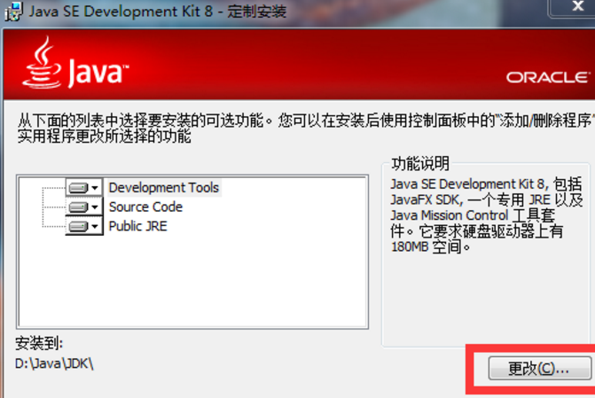Click the ORACLE logo in the banner

tap(548, 77)
